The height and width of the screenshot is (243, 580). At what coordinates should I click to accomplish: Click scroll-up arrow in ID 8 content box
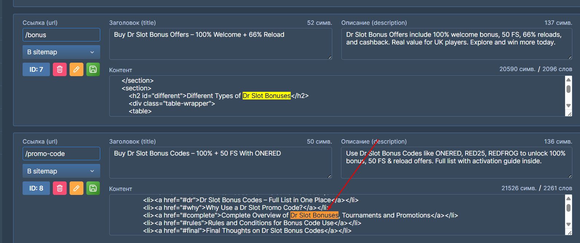click(568, 198)
